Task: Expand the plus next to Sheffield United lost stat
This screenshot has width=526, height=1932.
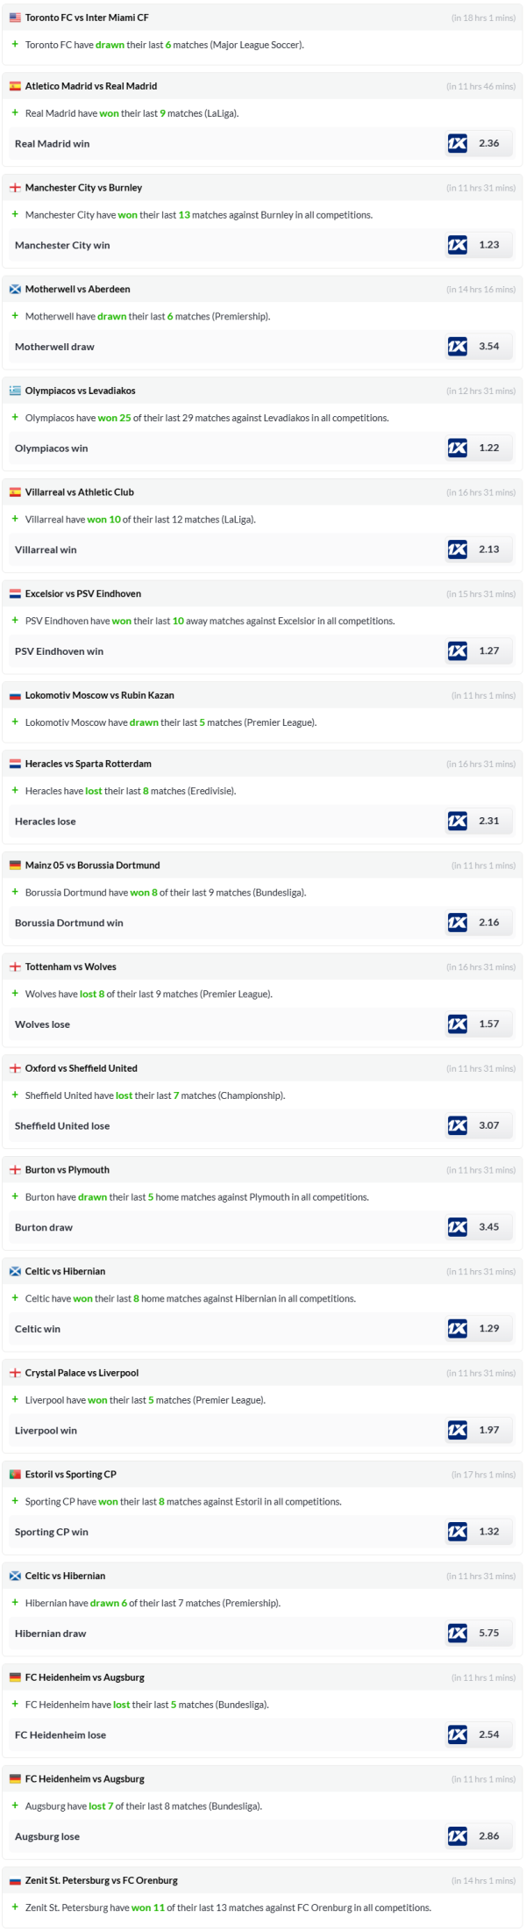Action: click(15, 1095)
